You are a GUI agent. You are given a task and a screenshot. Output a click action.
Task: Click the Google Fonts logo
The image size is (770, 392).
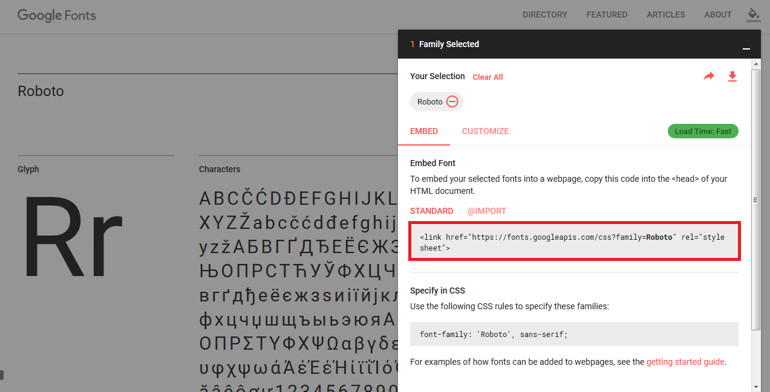coord(57,16)
